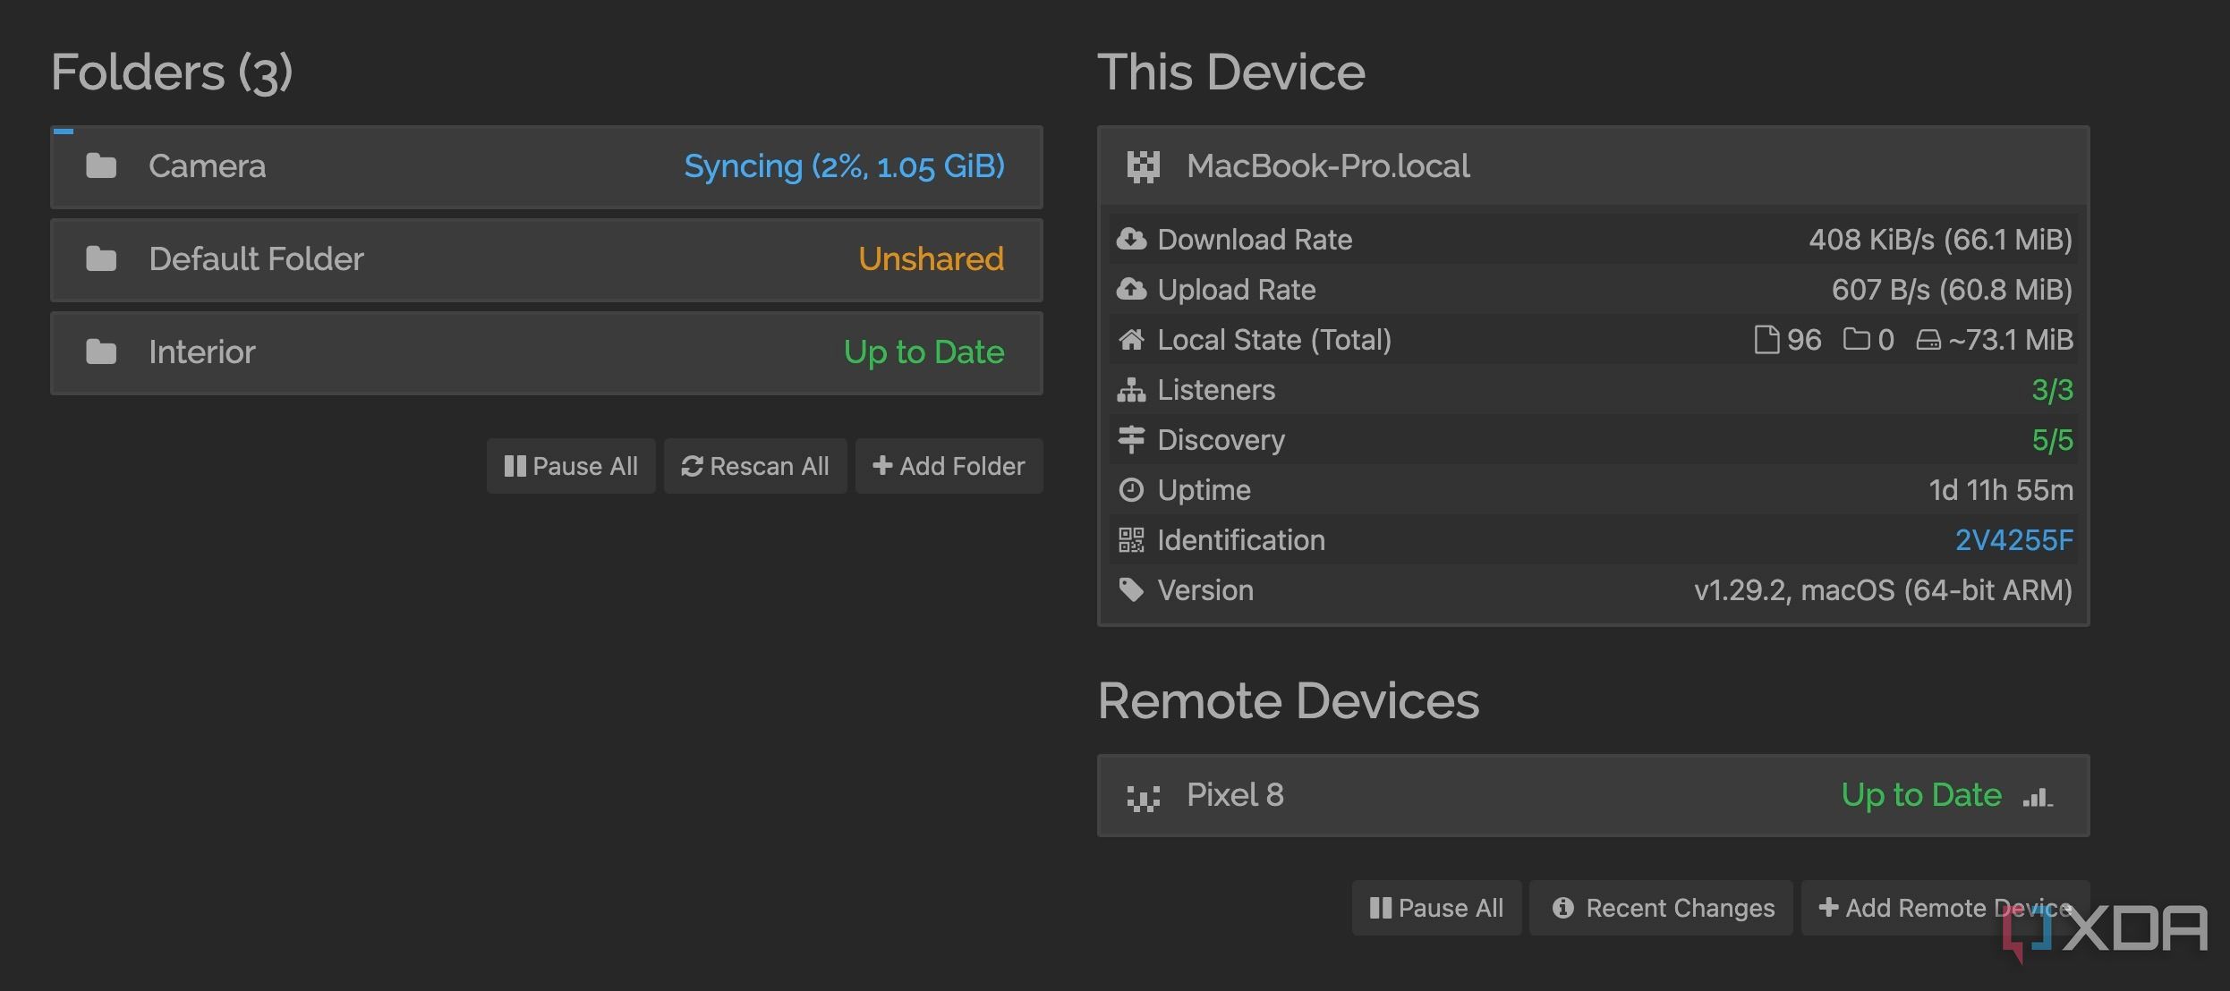Click Add Remote Device button
This screenshot has height=991, width=2230.
tap(1945, 908)
